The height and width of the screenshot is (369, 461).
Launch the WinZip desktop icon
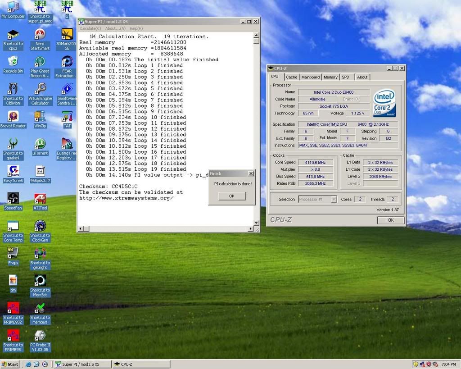[x=40, y=117]
